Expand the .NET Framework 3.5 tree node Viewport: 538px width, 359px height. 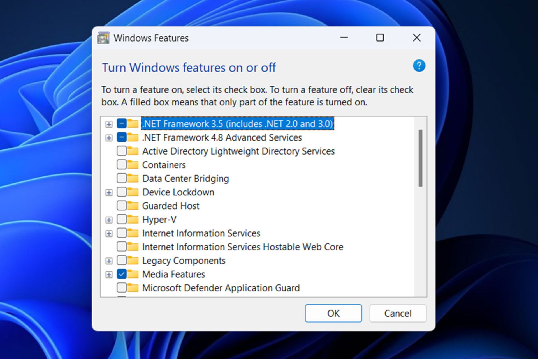pos(109,124)
